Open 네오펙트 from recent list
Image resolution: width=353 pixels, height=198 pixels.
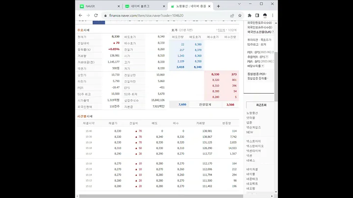click(252, 184)
